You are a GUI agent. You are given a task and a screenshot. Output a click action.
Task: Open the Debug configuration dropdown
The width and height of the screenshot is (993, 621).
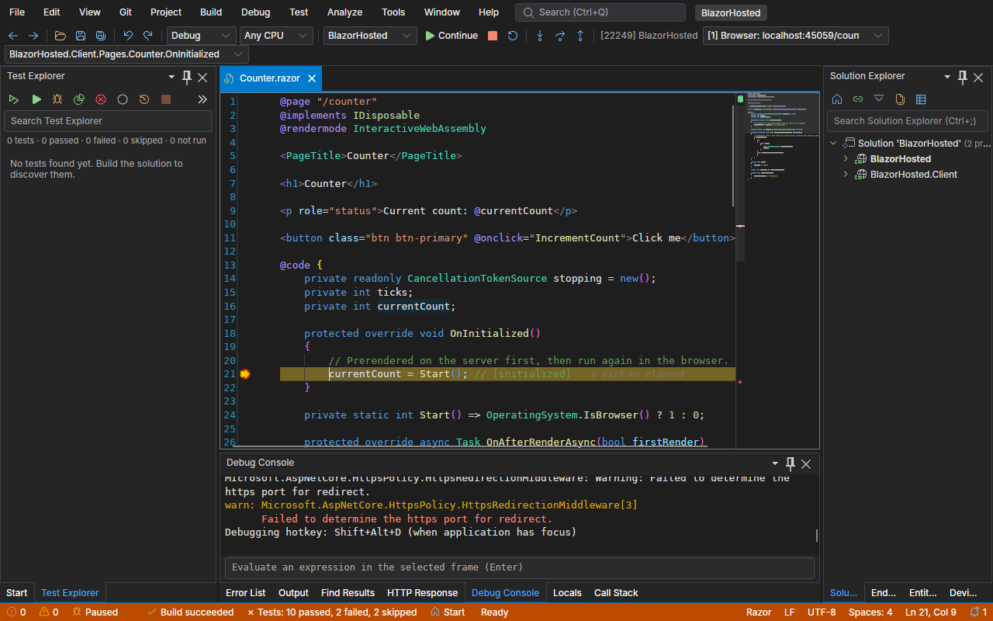pos(202,36)
